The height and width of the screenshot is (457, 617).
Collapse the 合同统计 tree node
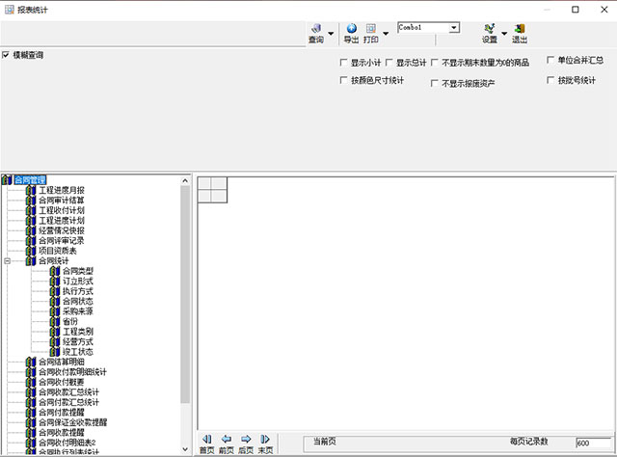click(7, 261)
